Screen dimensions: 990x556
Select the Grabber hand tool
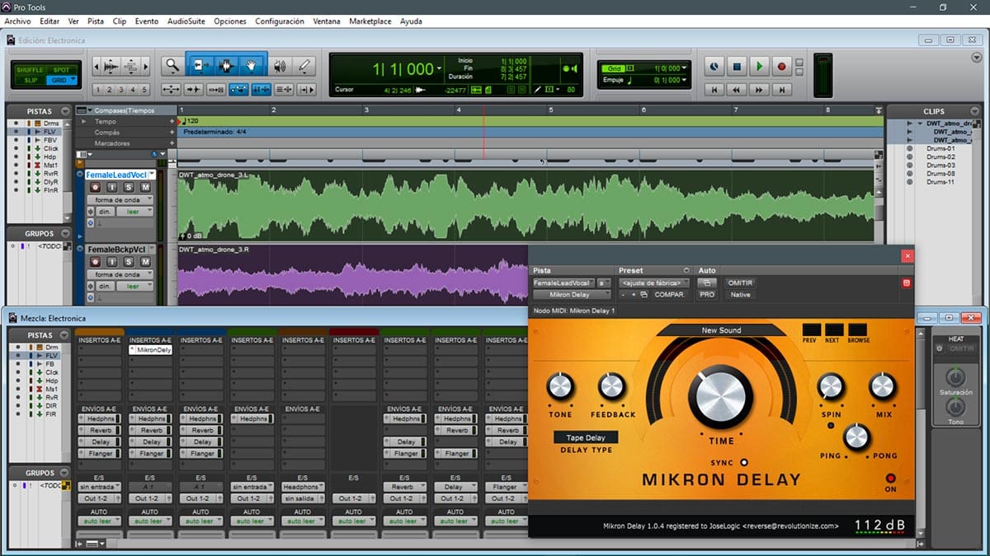[x=252, y=65]
